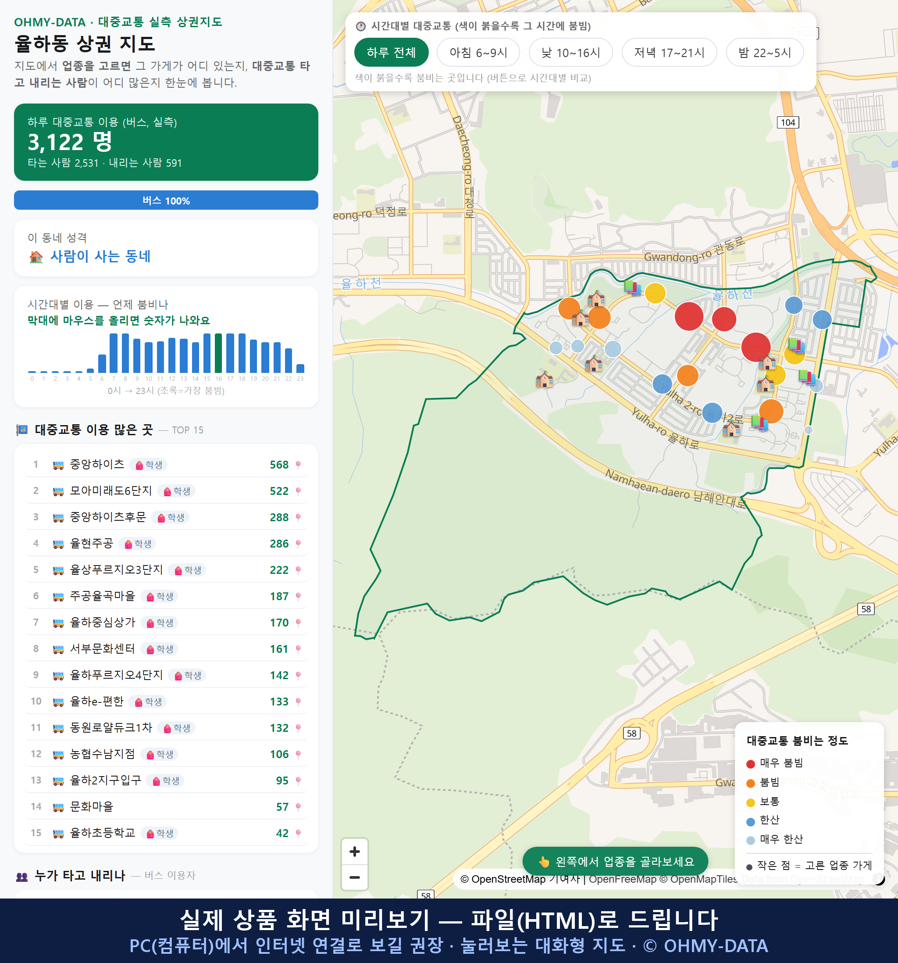
Task: Click the 율하동 상권 지도 page title
Action: pos(85,43)
